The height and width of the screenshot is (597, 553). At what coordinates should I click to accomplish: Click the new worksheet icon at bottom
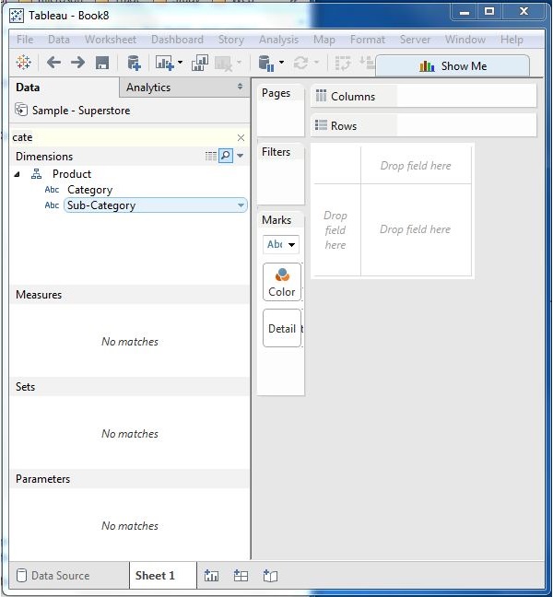click(212, 576)
